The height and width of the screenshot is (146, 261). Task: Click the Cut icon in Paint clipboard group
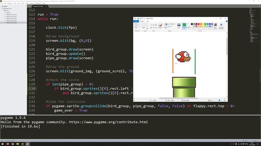point(139,24)
